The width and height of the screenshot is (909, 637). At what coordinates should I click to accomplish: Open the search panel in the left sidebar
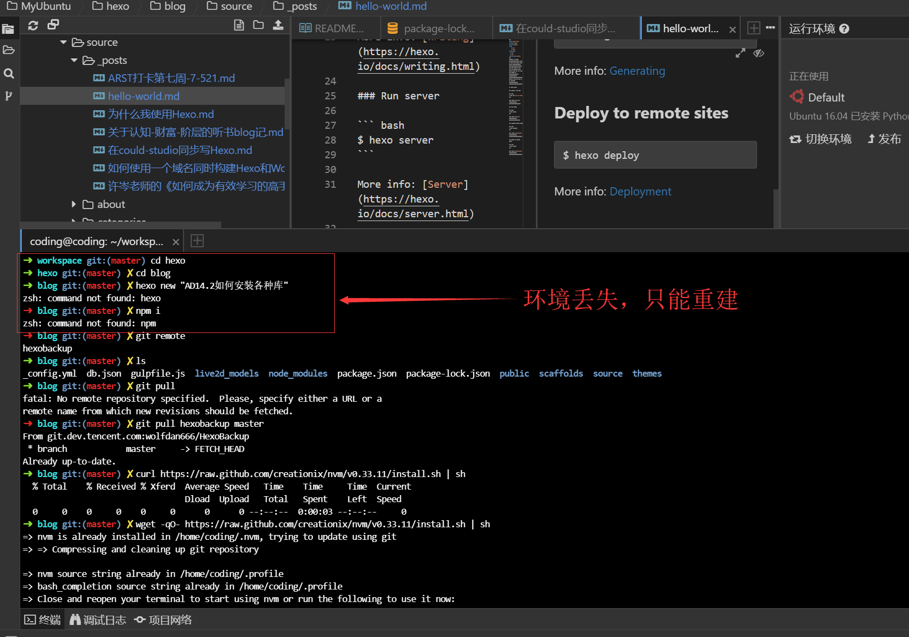point(9,73)
